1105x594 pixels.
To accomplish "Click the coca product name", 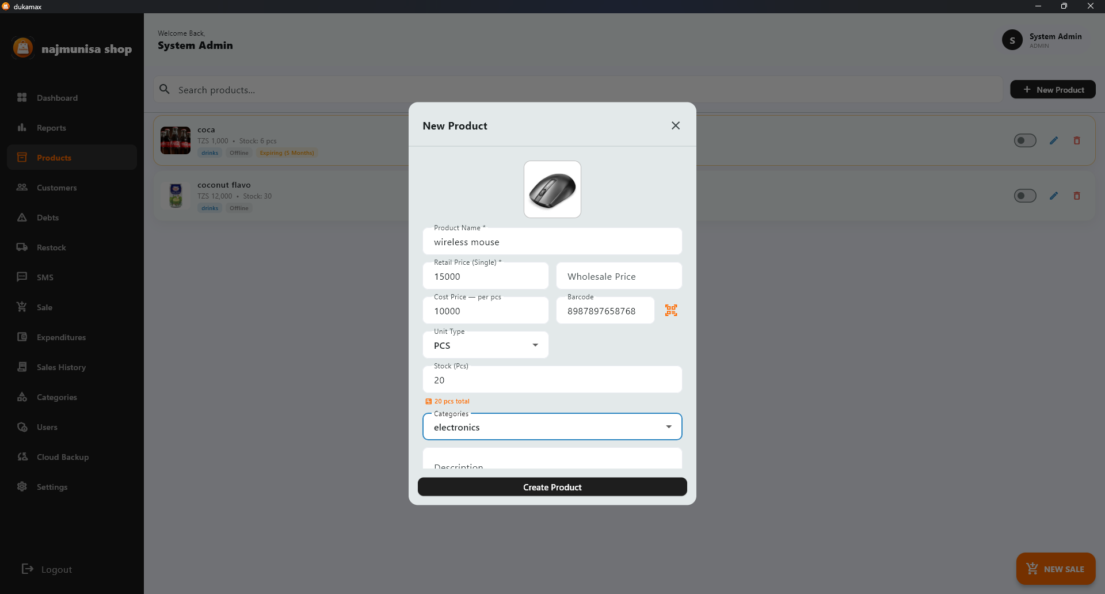I will [x=206, y=130].
